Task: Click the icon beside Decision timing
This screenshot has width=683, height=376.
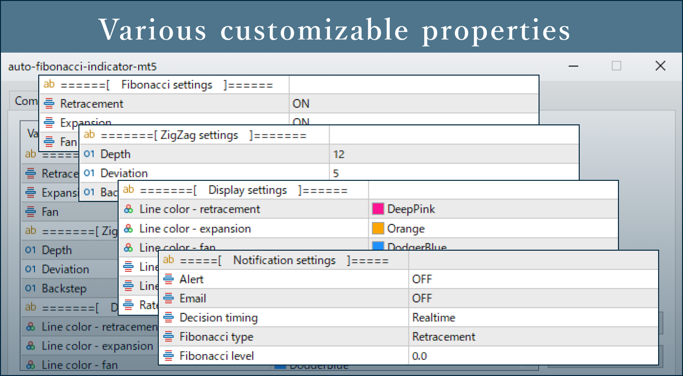Action: click(x=168, y=317)
